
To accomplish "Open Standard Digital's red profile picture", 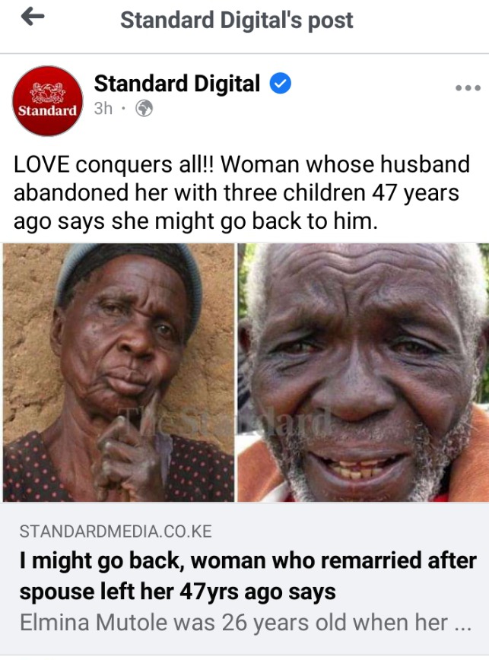I will (48, 101).
